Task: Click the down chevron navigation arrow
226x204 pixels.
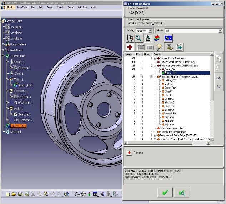Action: pos(219,86)
